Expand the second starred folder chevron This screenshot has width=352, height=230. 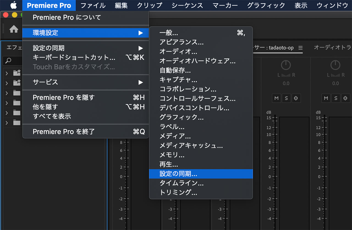7,83
